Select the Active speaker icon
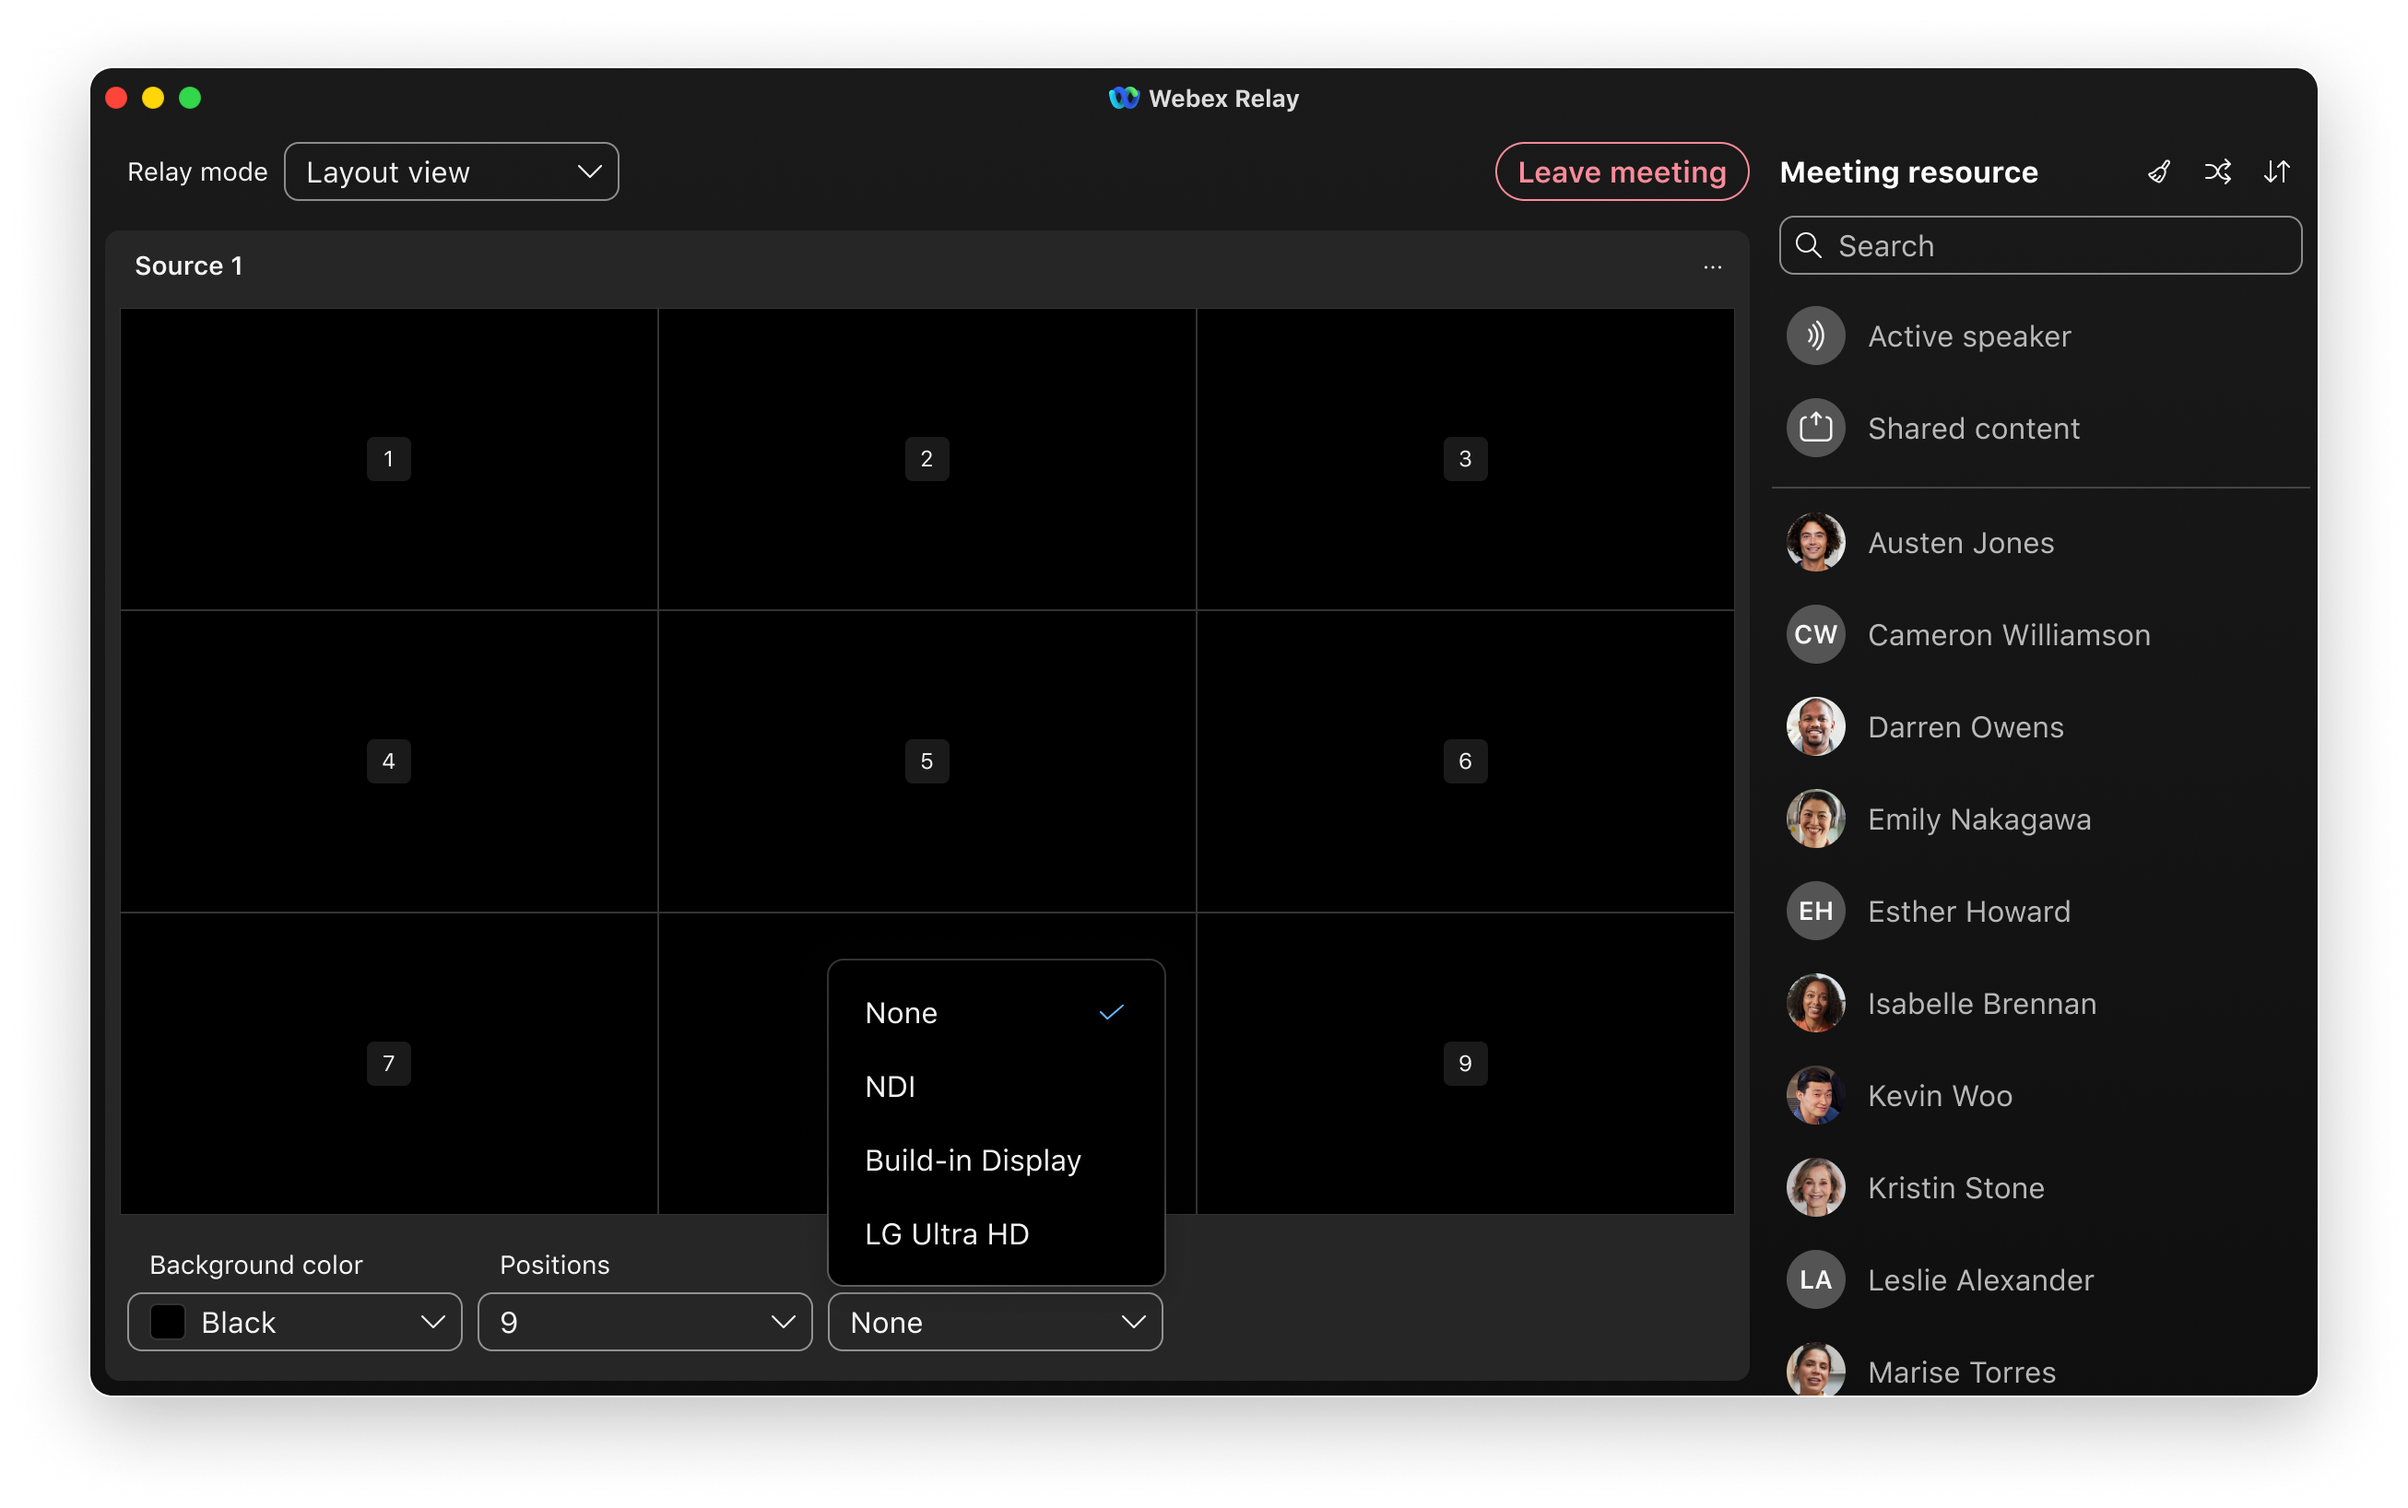The image size is (2408, 1508). 1814,336
